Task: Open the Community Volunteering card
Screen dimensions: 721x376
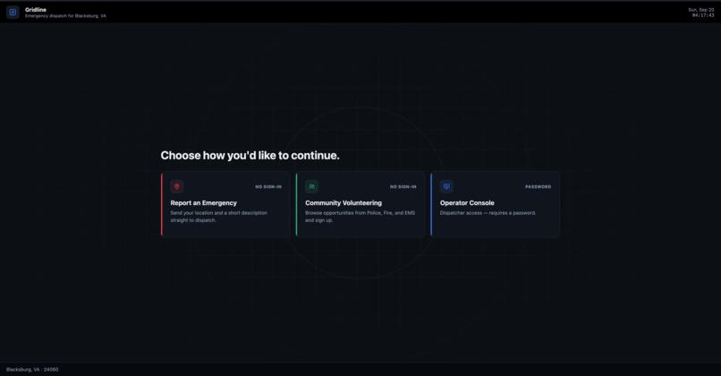Action: 360,204
